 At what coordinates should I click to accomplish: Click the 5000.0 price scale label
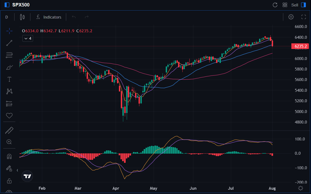(x=301, y=111)
